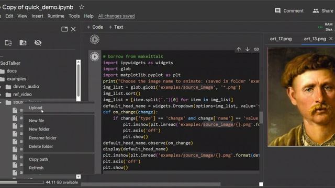Click the 'import ipywidgets as widgets' line
Screen dimensions: 335x188
point(138,63)
